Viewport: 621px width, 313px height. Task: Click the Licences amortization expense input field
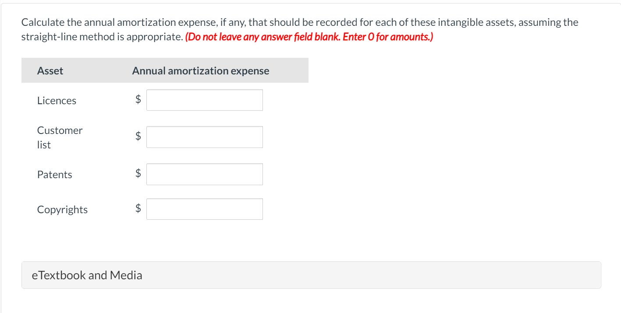pos(204,100)
